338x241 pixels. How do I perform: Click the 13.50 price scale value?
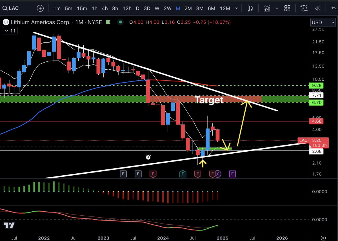pyautogui.click(x=318, y=66)
